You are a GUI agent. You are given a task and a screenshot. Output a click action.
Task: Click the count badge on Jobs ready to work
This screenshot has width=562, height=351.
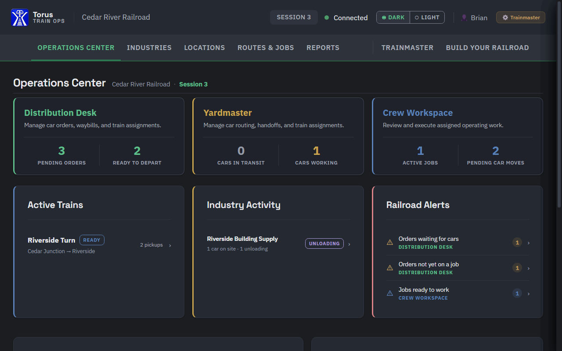(x=517, y=293)
